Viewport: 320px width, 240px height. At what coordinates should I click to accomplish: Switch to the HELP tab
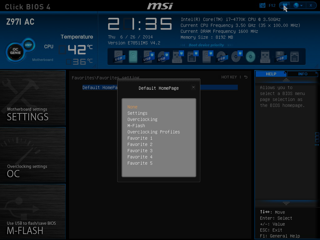(271, 74)
